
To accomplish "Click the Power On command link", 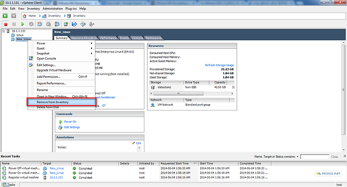I will [x=70, y=122].
